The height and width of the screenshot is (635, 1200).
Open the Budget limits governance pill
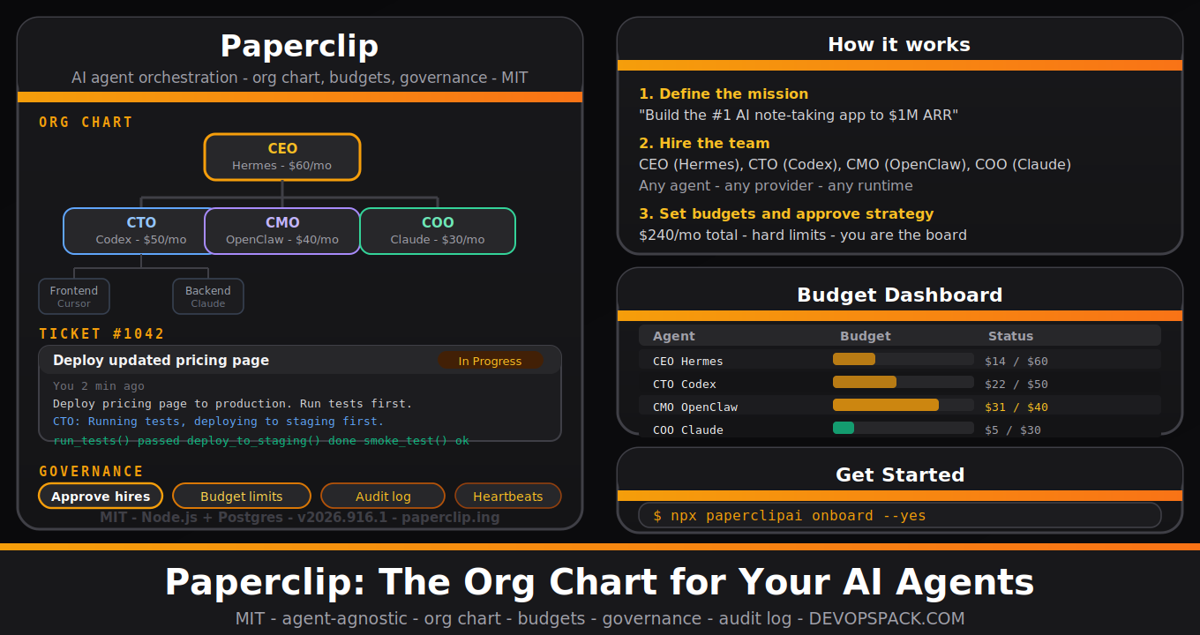point(242,497)
